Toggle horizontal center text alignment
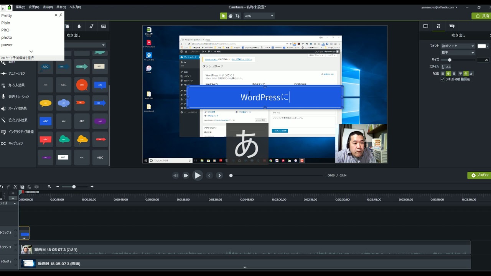This screenshot has height=276, width=491. coord(448,74)
